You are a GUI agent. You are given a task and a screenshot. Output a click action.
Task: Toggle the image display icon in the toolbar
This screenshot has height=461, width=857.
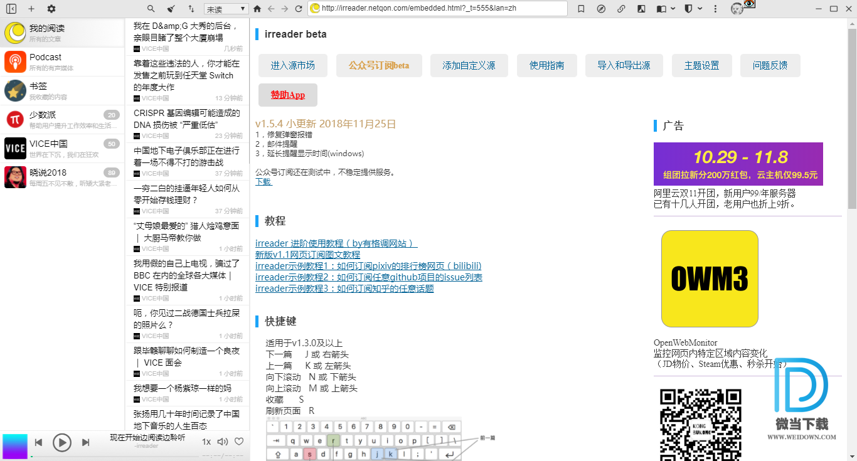click(641, 9)
